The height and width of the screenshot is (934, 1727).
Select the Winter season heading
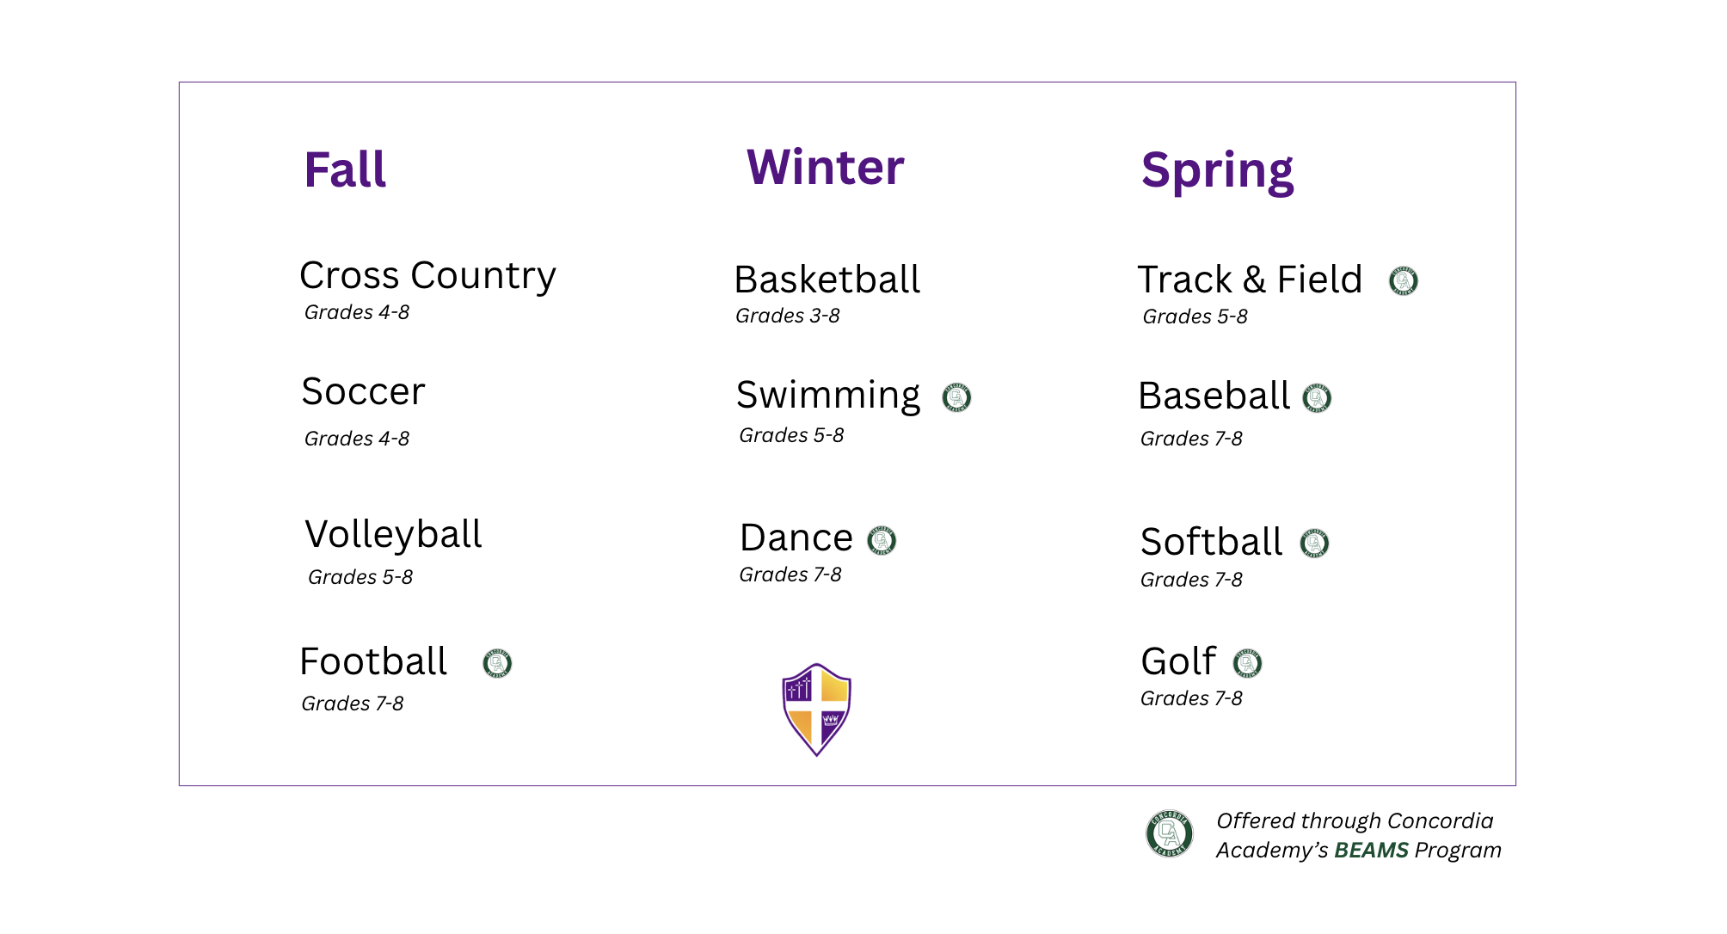click(x=826, y=167)
